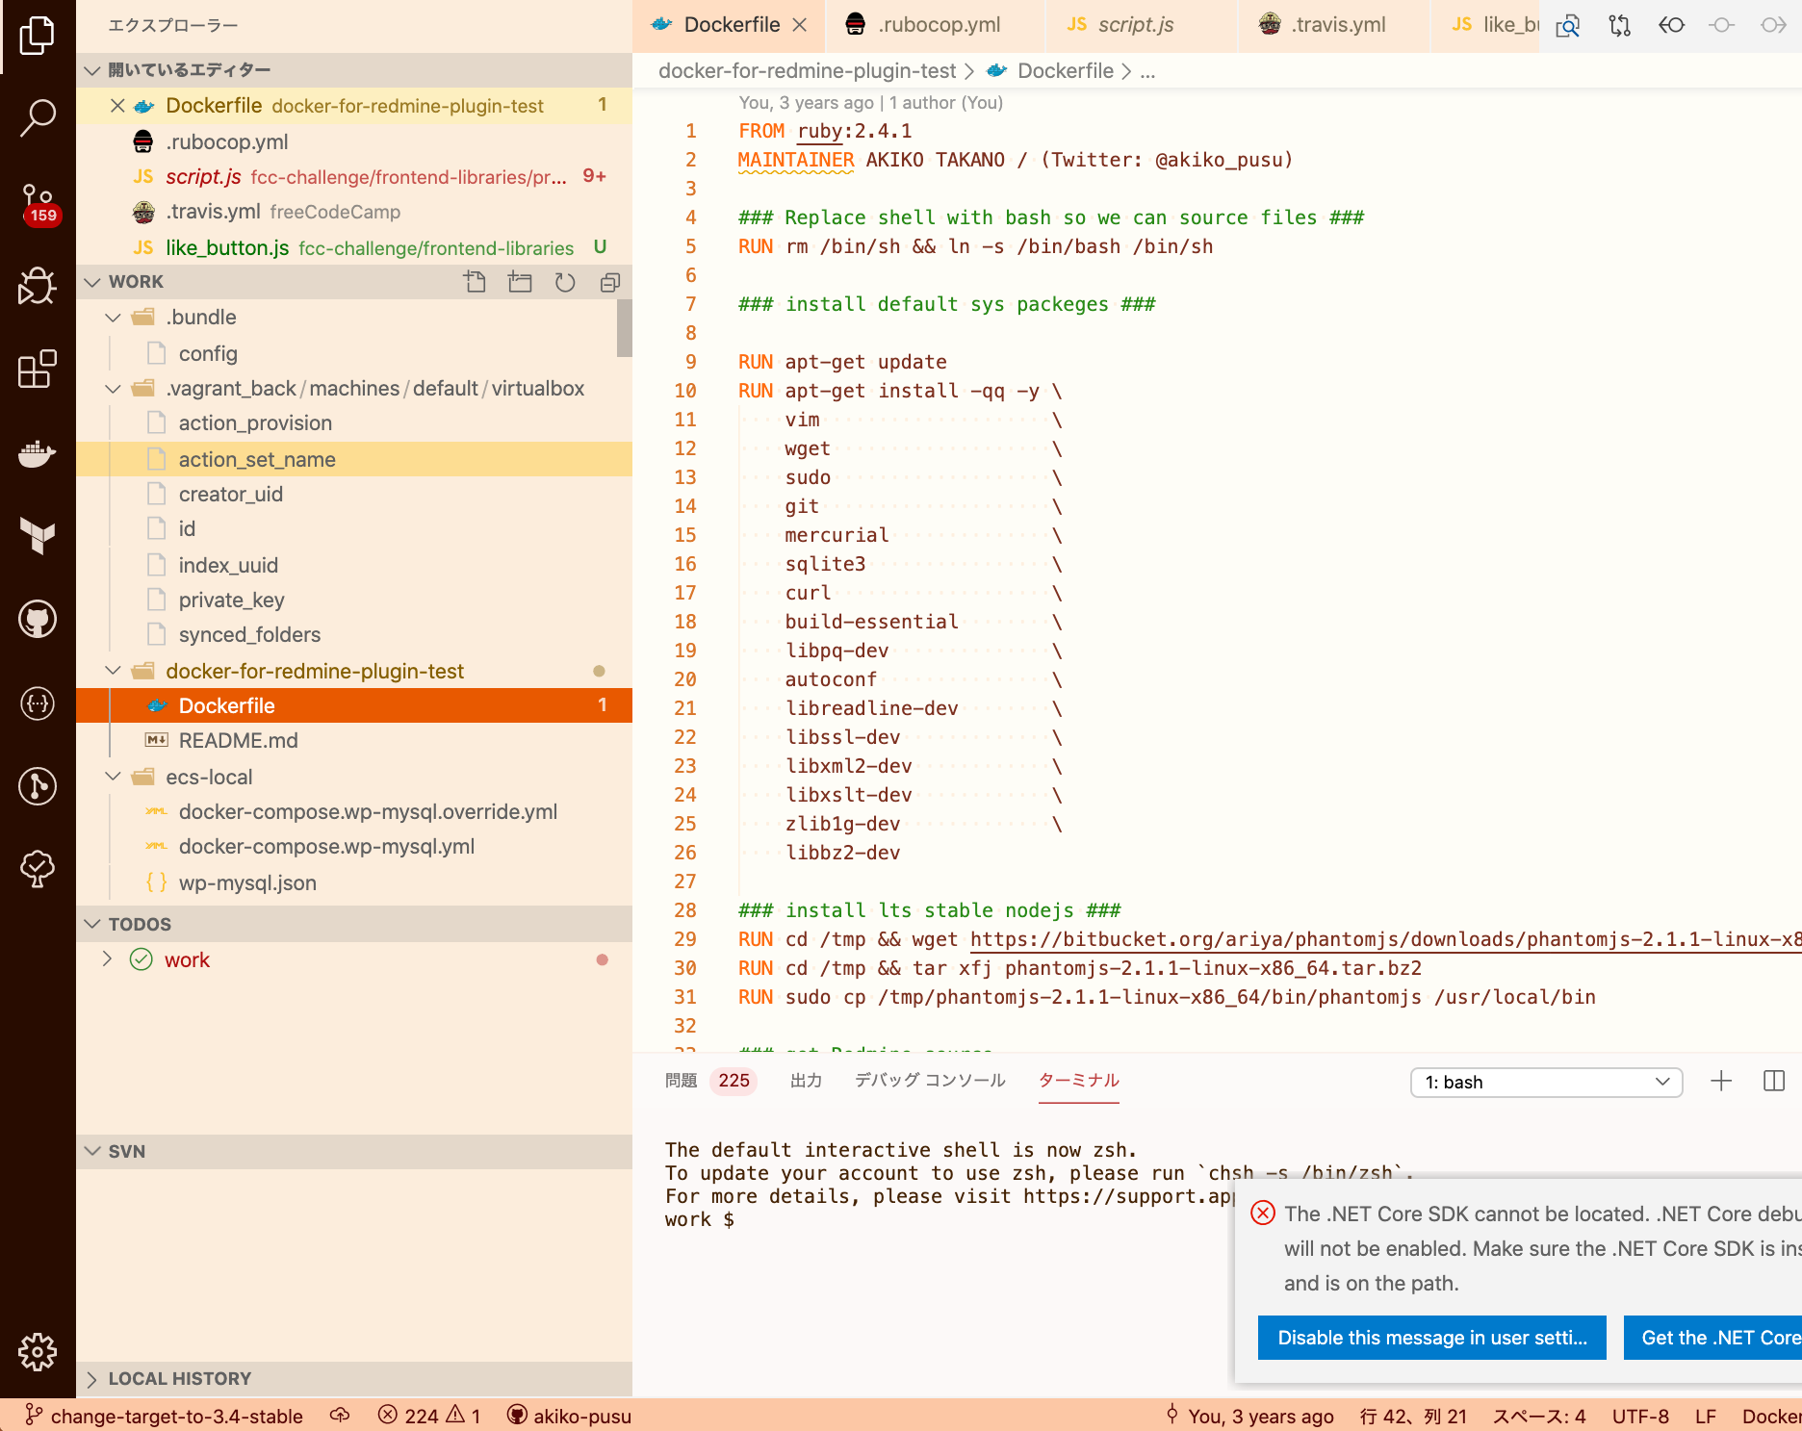The image size is (1802, 1431).
Task: Open the Docker view in activity bar
Action: click(x=38, y=452)
